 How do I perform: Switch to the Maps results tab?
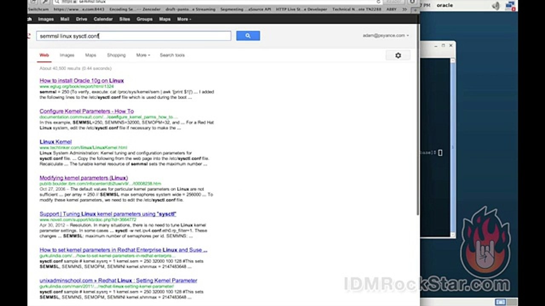coord(91,55)
